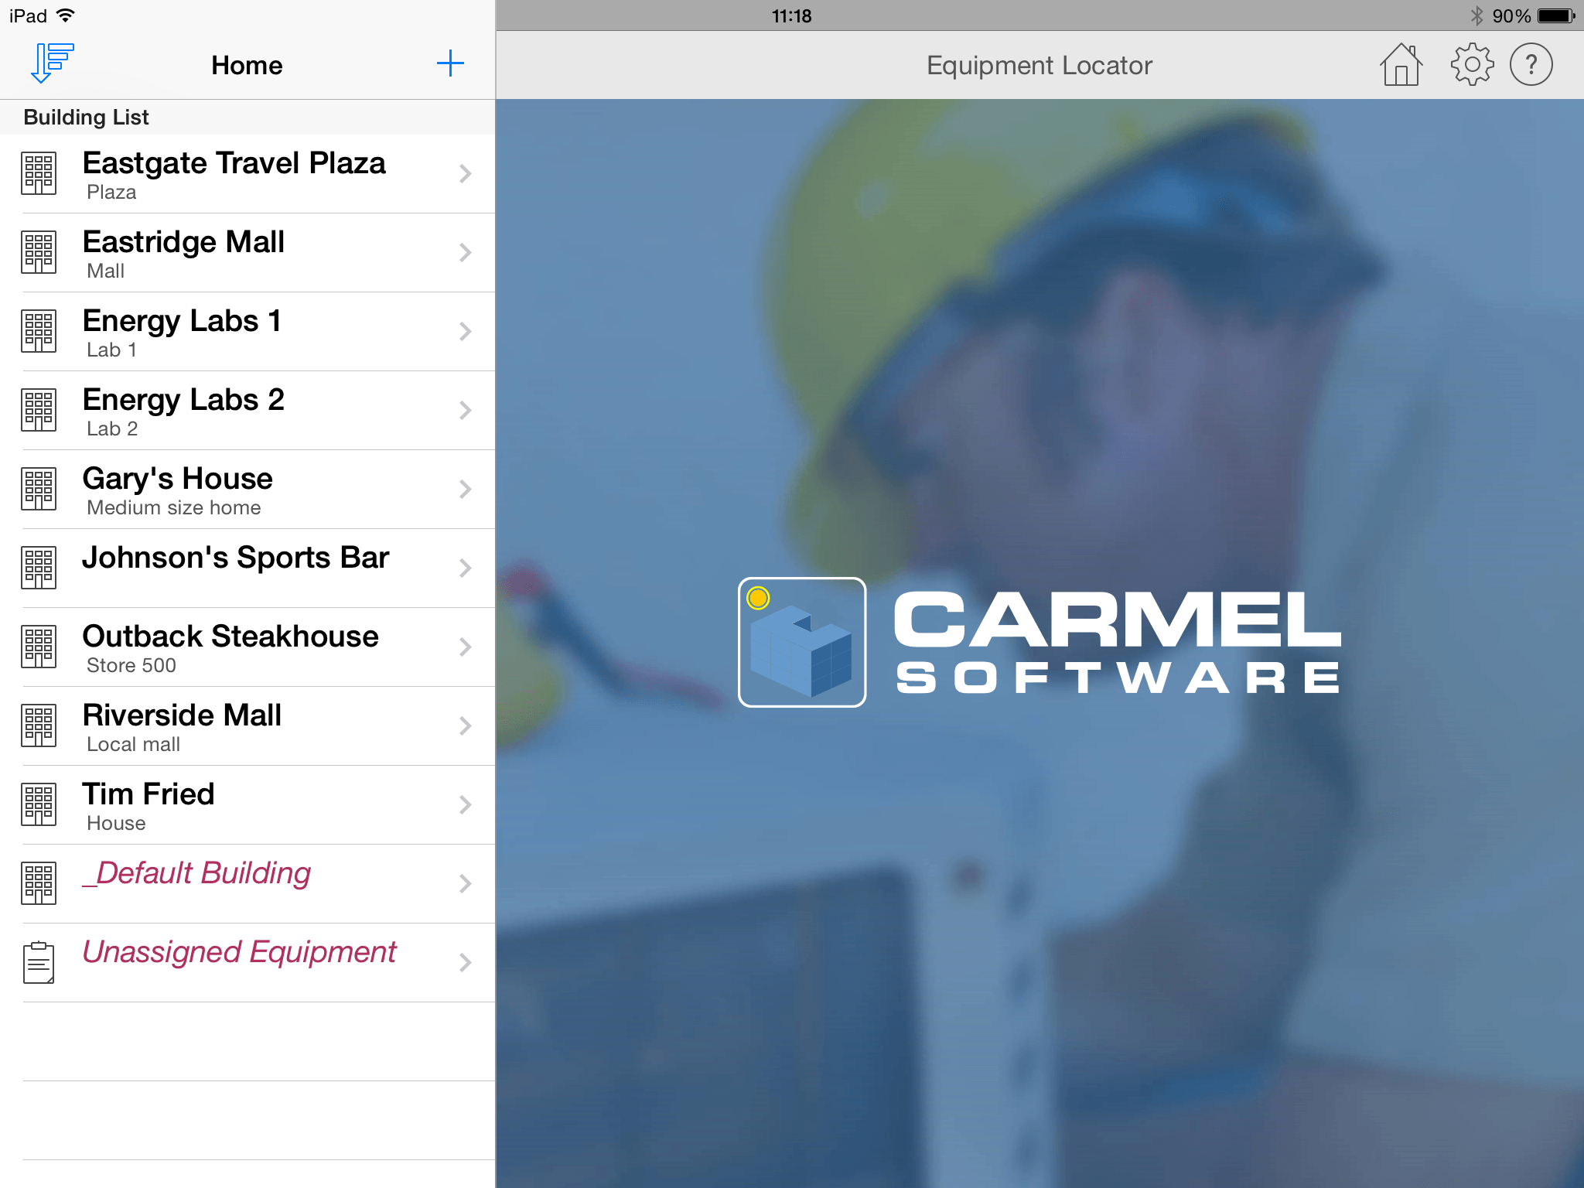The image size is (1584, 1188).
Task: Select Riverside Mall entry
Action: coord(247,726)
